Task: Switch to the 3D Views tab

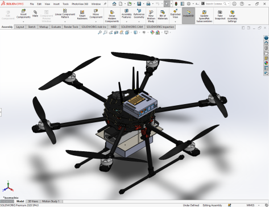Action: [x=33, y=201]
